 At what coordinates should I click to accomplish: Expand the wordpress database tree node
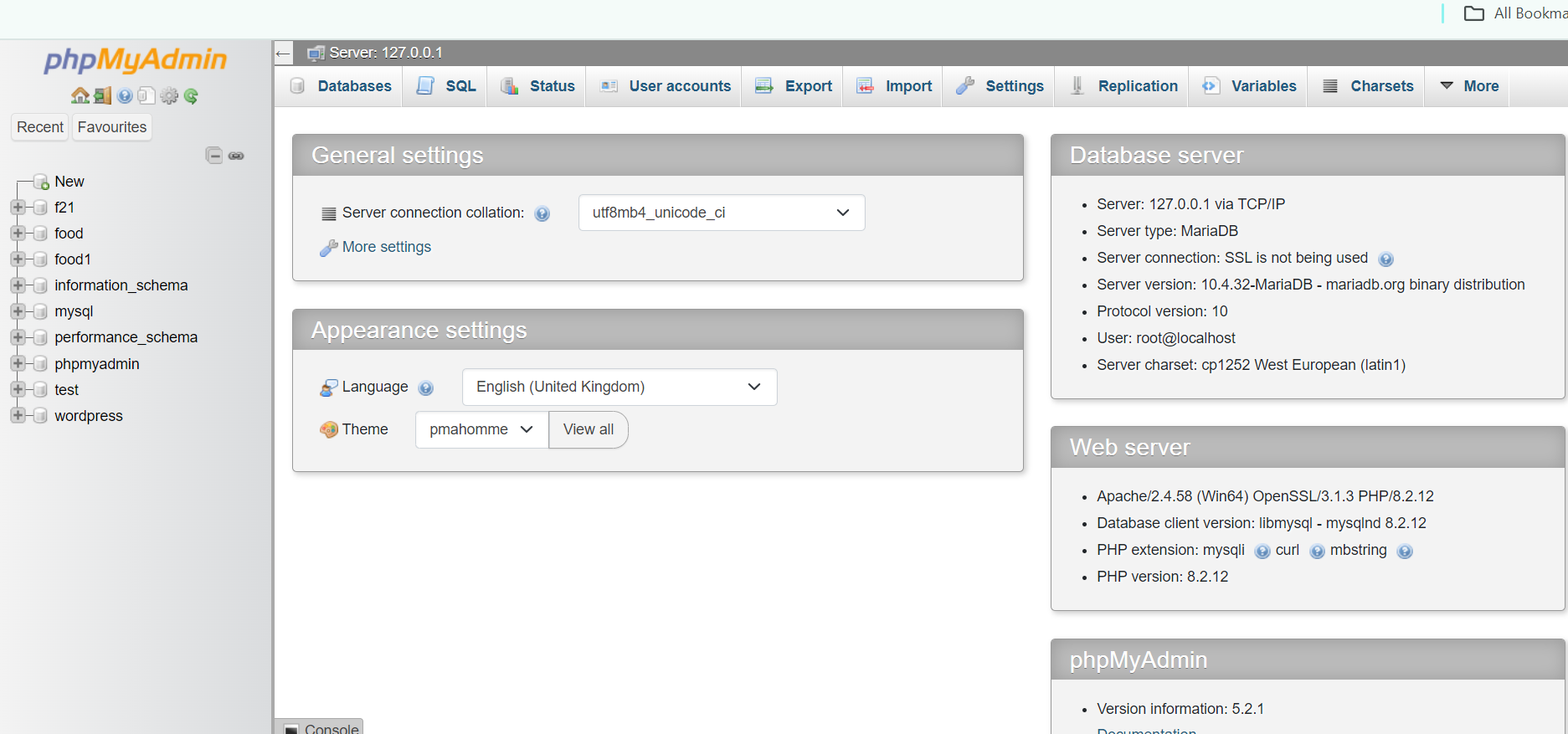click(18, 416)
